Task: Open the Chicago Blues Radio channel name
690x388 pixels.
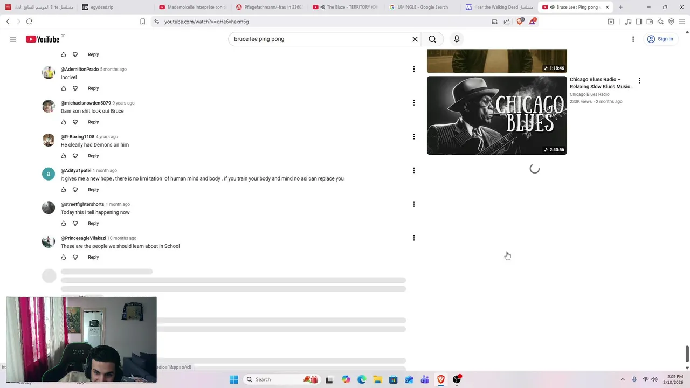Action: pyautogui.click(x=590, y=94)
